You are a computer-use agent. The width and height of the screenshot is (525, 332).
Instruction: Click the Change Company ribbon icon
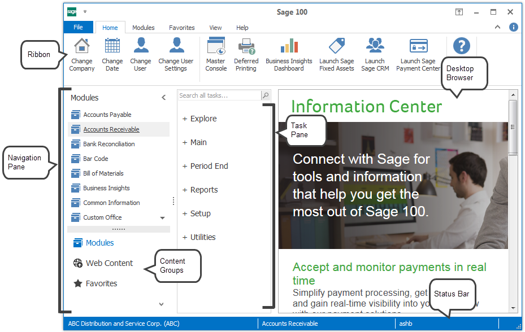[x=82, y=46]
